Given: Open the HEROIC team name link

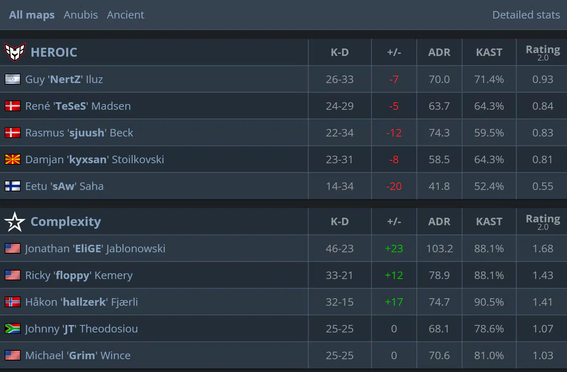Looking at the screenshot, I should click(54, 52).
